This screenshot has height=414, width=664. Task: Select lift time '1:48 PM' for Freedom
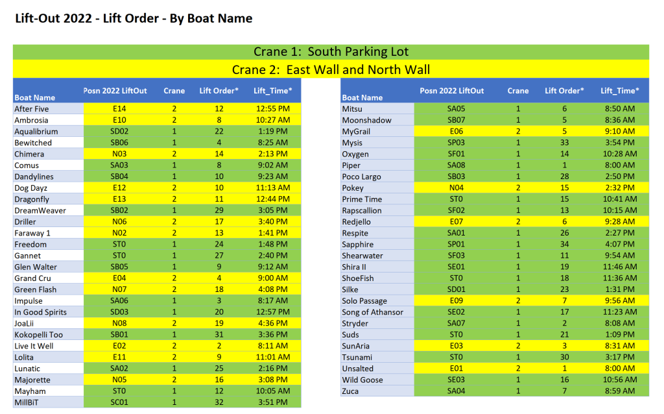tap(273, 245)
